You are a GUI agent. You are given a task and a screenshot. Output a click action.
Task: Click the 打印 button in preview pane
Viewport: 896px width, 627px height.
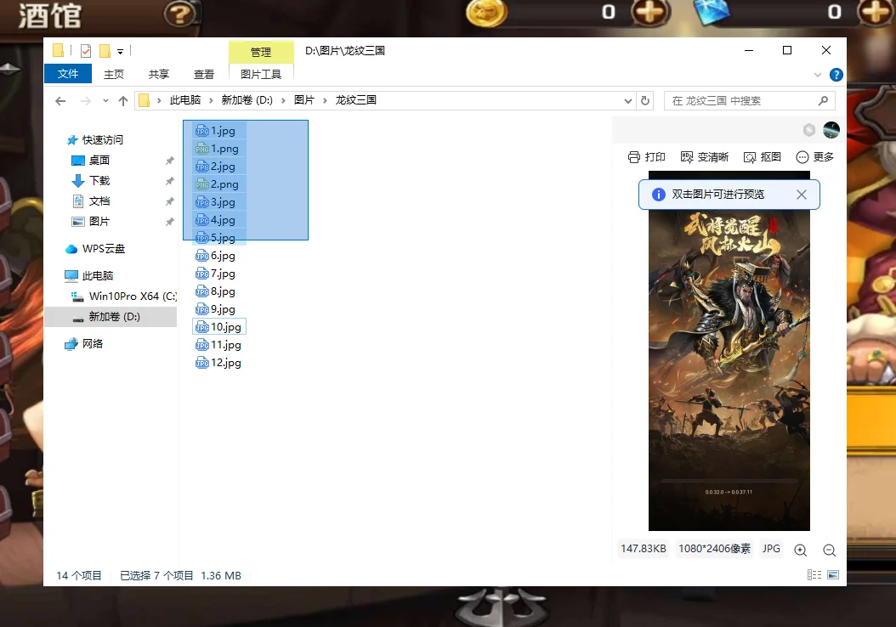tap(646, 157)
